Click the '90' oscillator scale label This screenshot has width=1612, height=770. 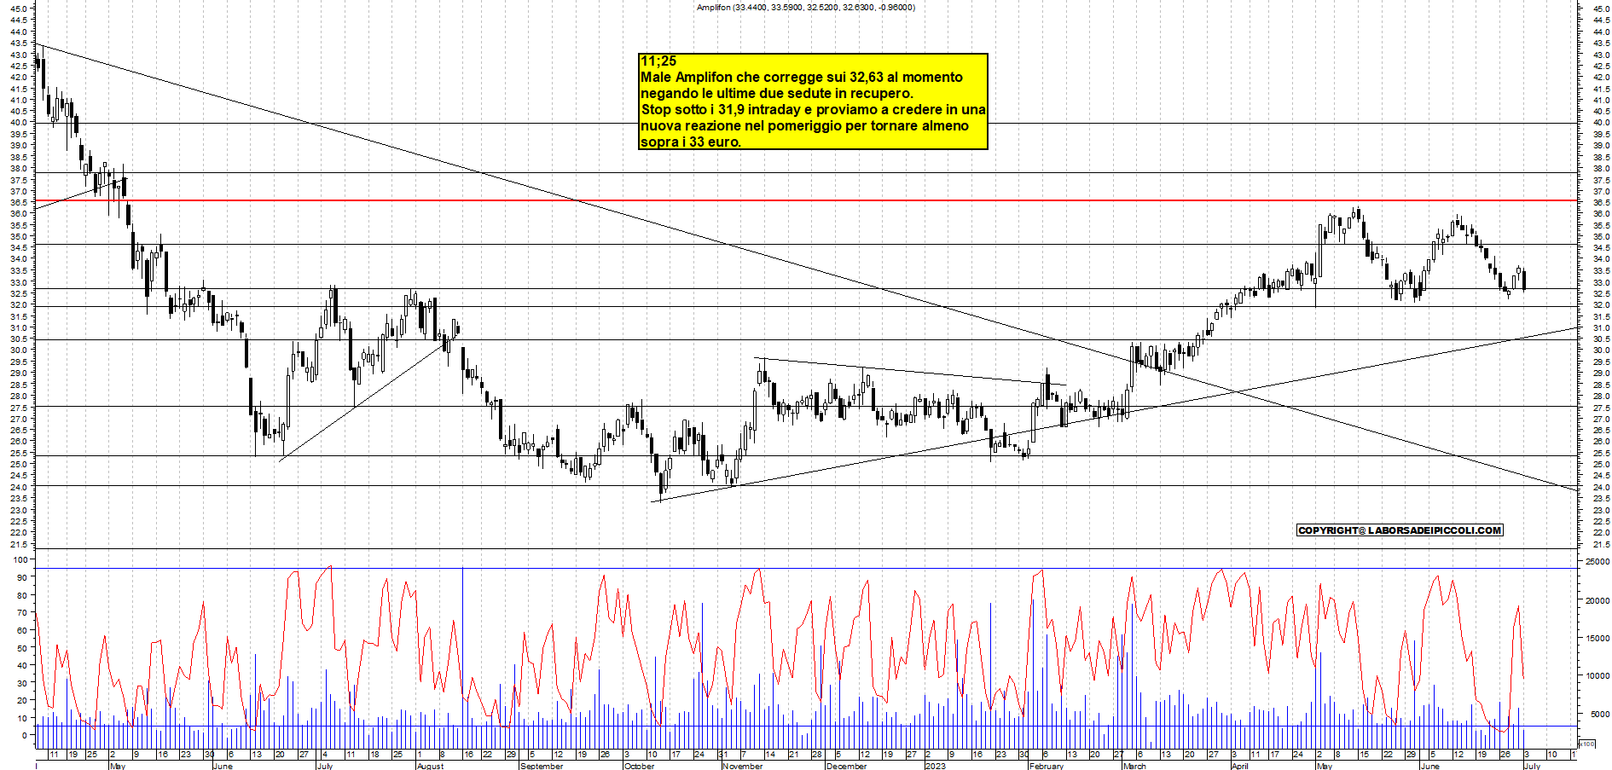tap(23, 577)
